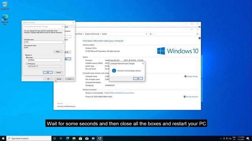Click Cancel in Computer Name/Domain Changes dialog
252x141 pixels.
58,72
